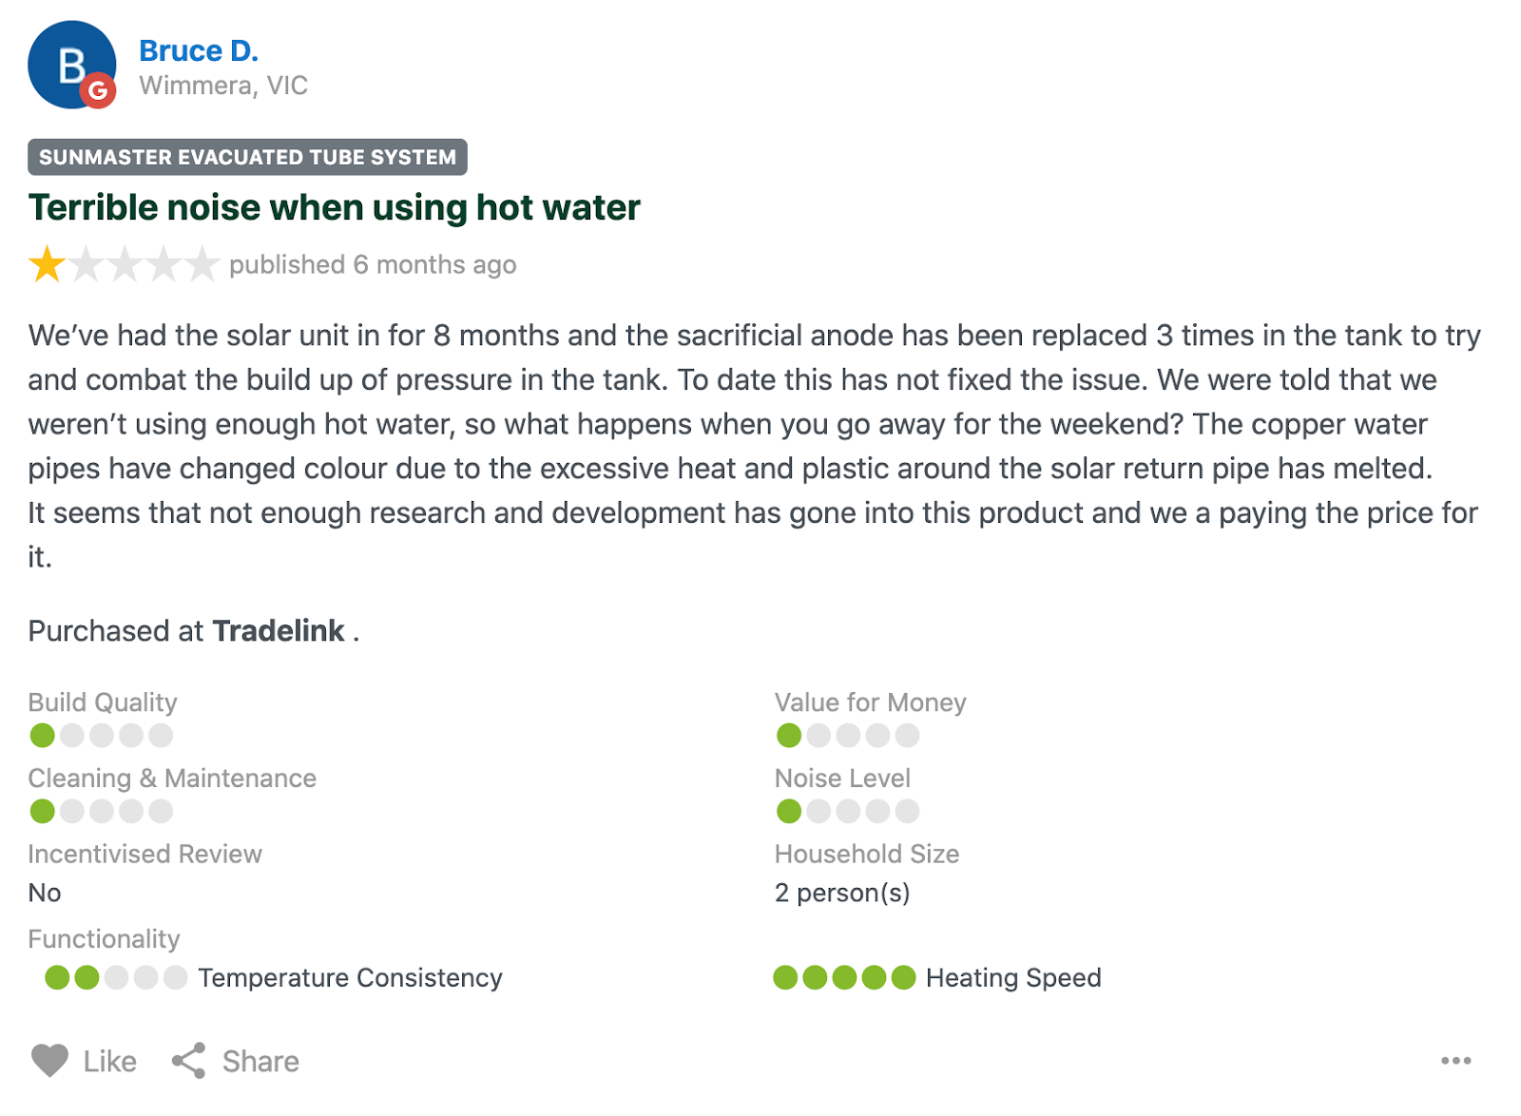Click the gold one-star rating
Viewport: 1521px width, 1116px height.
[47, 264]
